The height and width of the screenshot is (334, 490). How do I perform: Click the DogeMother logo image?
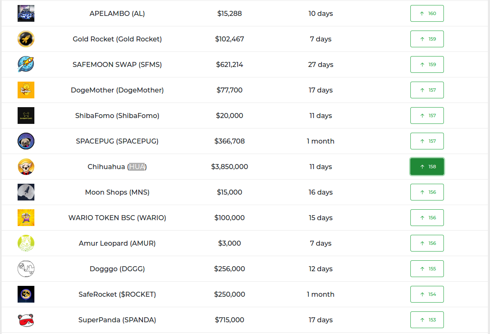click(26, 90)
